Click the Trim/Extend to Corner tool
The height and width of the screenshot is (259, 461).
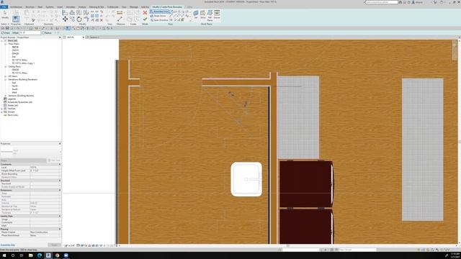[86, 19]
